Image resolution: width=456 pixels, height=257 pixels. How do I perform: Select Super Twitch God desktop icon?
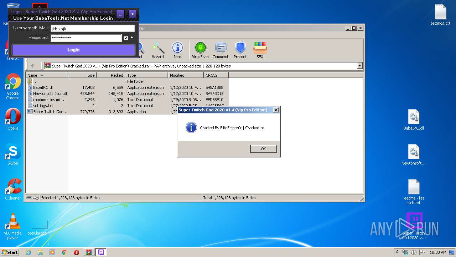coord(414,226)
